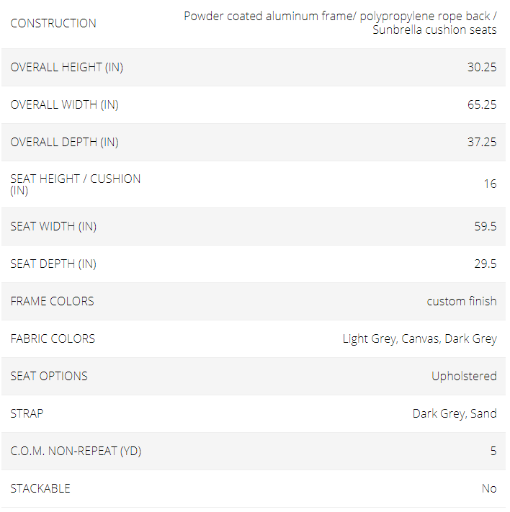Click the 37.25 depth value
This screenshot has height=512, width=510.
point(482,143)
